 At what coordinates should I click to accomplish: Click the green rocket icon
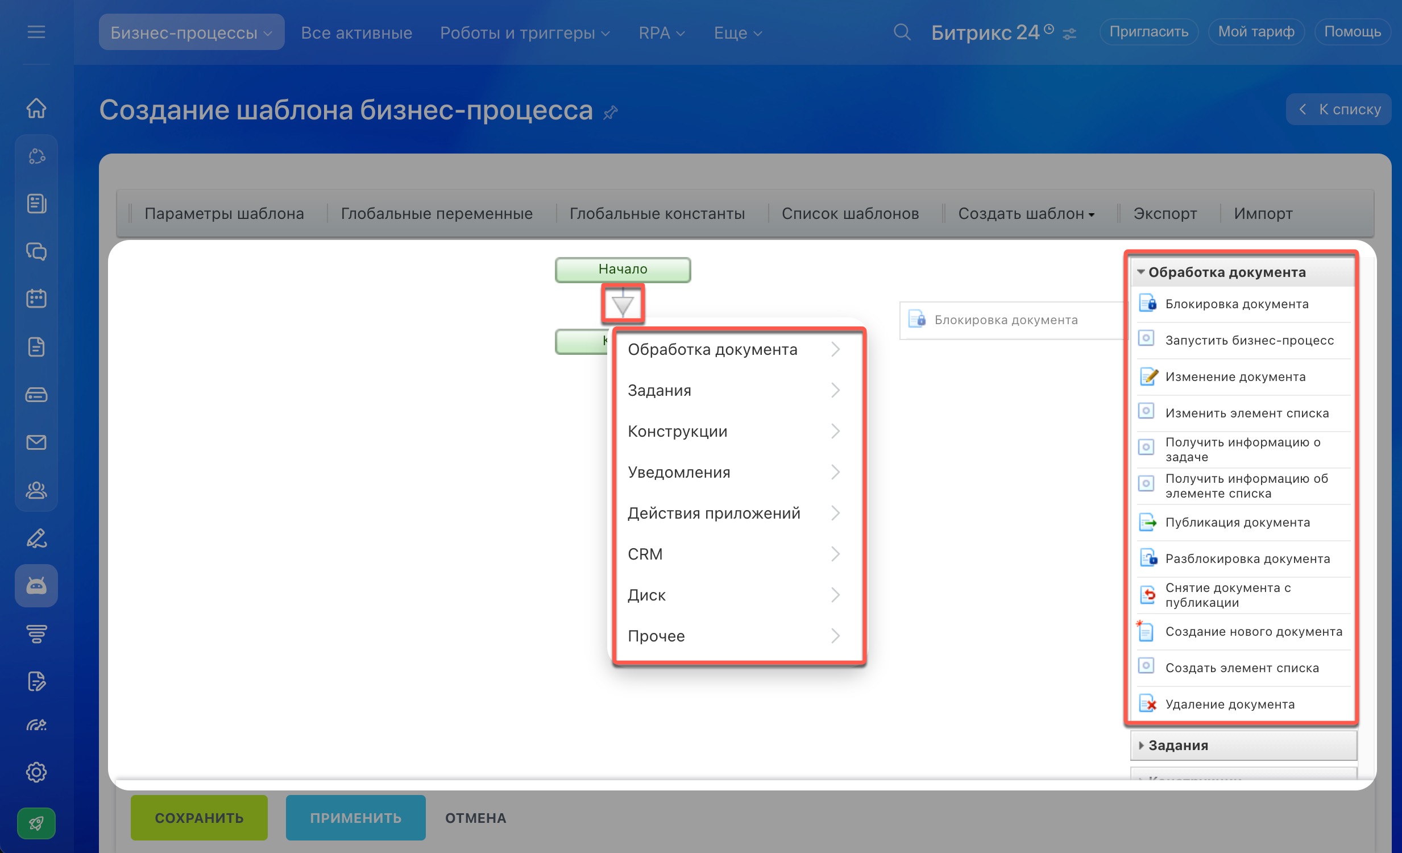click(x=36, y=823)
